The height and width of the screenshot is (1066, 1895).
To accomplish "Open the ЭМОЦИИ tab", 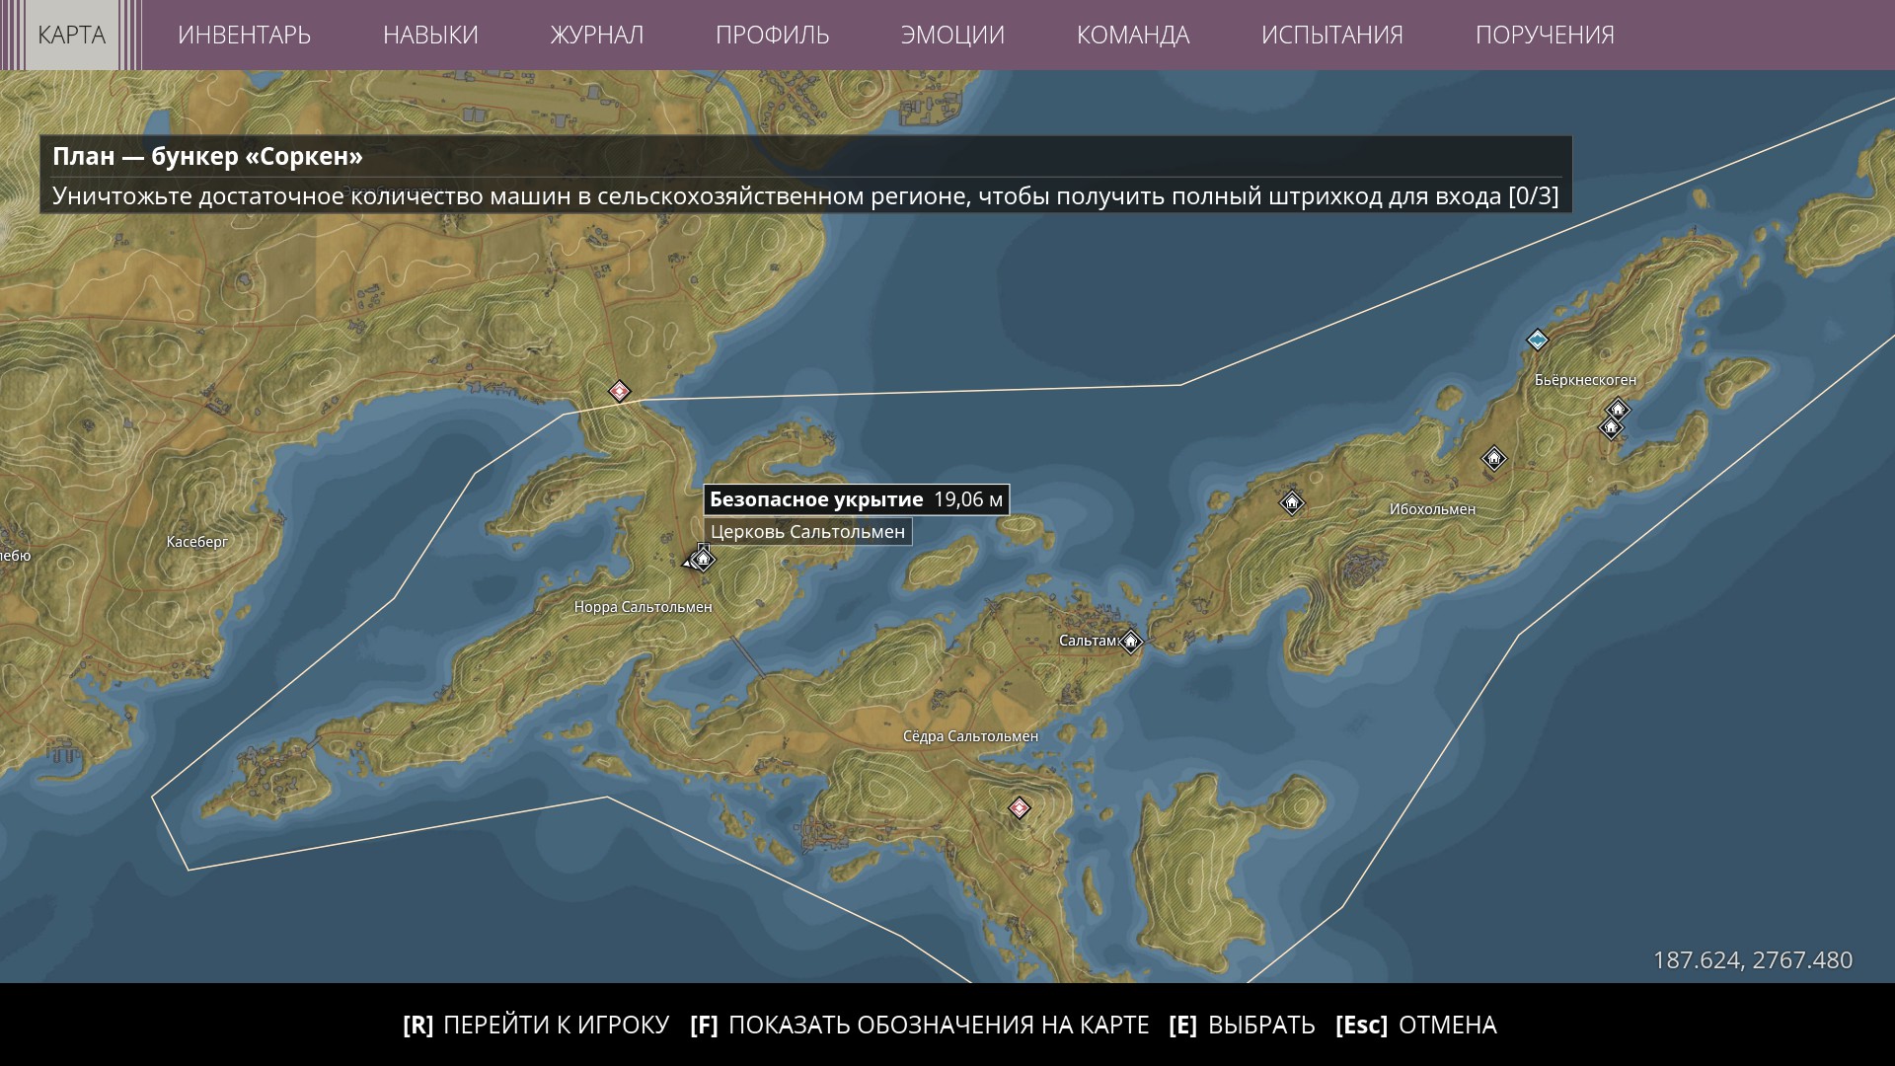I will (952, 35).
